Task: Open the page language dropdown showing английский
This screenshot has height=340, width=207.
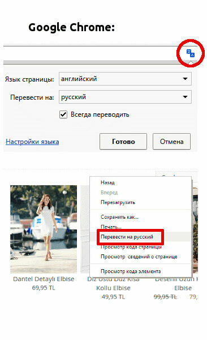Action: [x=125, y=79]
